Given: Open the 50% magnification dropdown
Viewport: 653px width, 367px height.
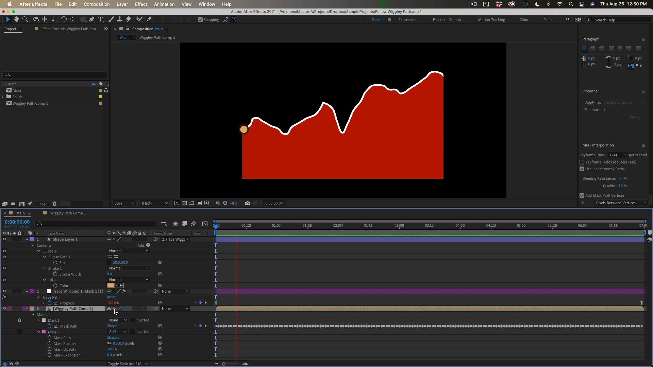Looking at the screenshot, I should (124, 203).
